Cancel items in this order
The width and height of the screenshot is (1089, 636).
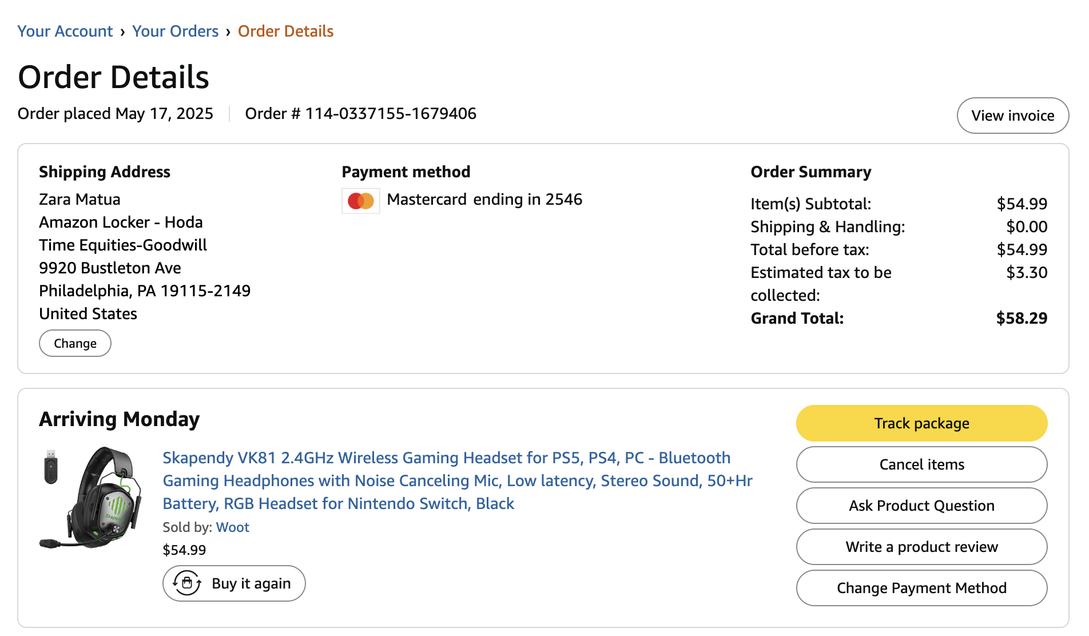click(x=921, y=464)
